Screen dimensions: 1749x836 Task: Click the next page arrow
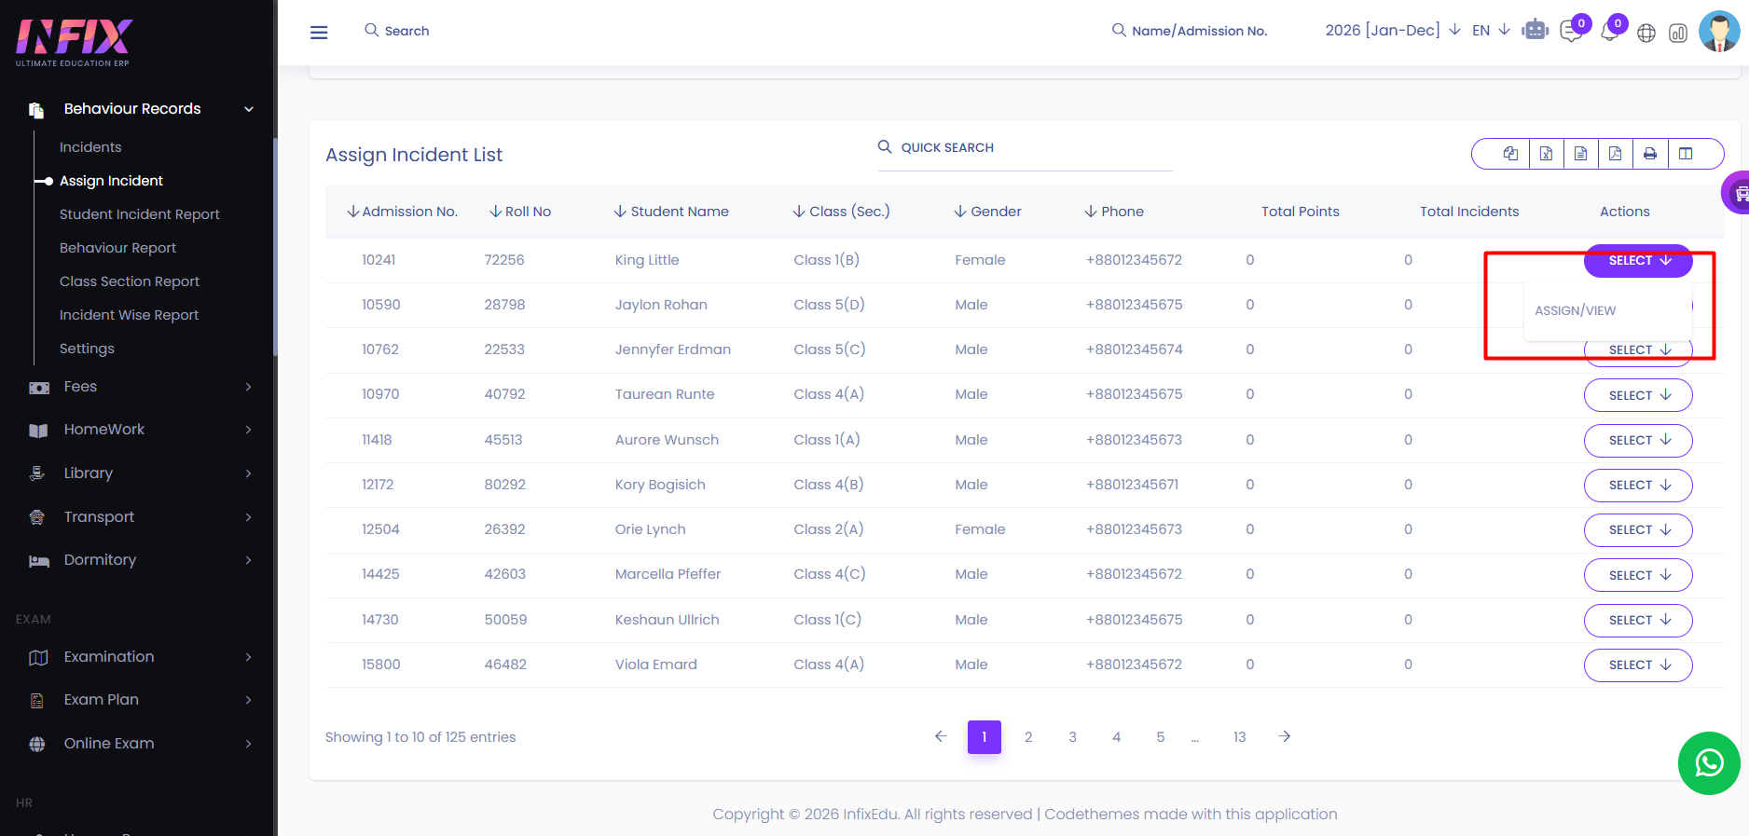(1285, 736)
